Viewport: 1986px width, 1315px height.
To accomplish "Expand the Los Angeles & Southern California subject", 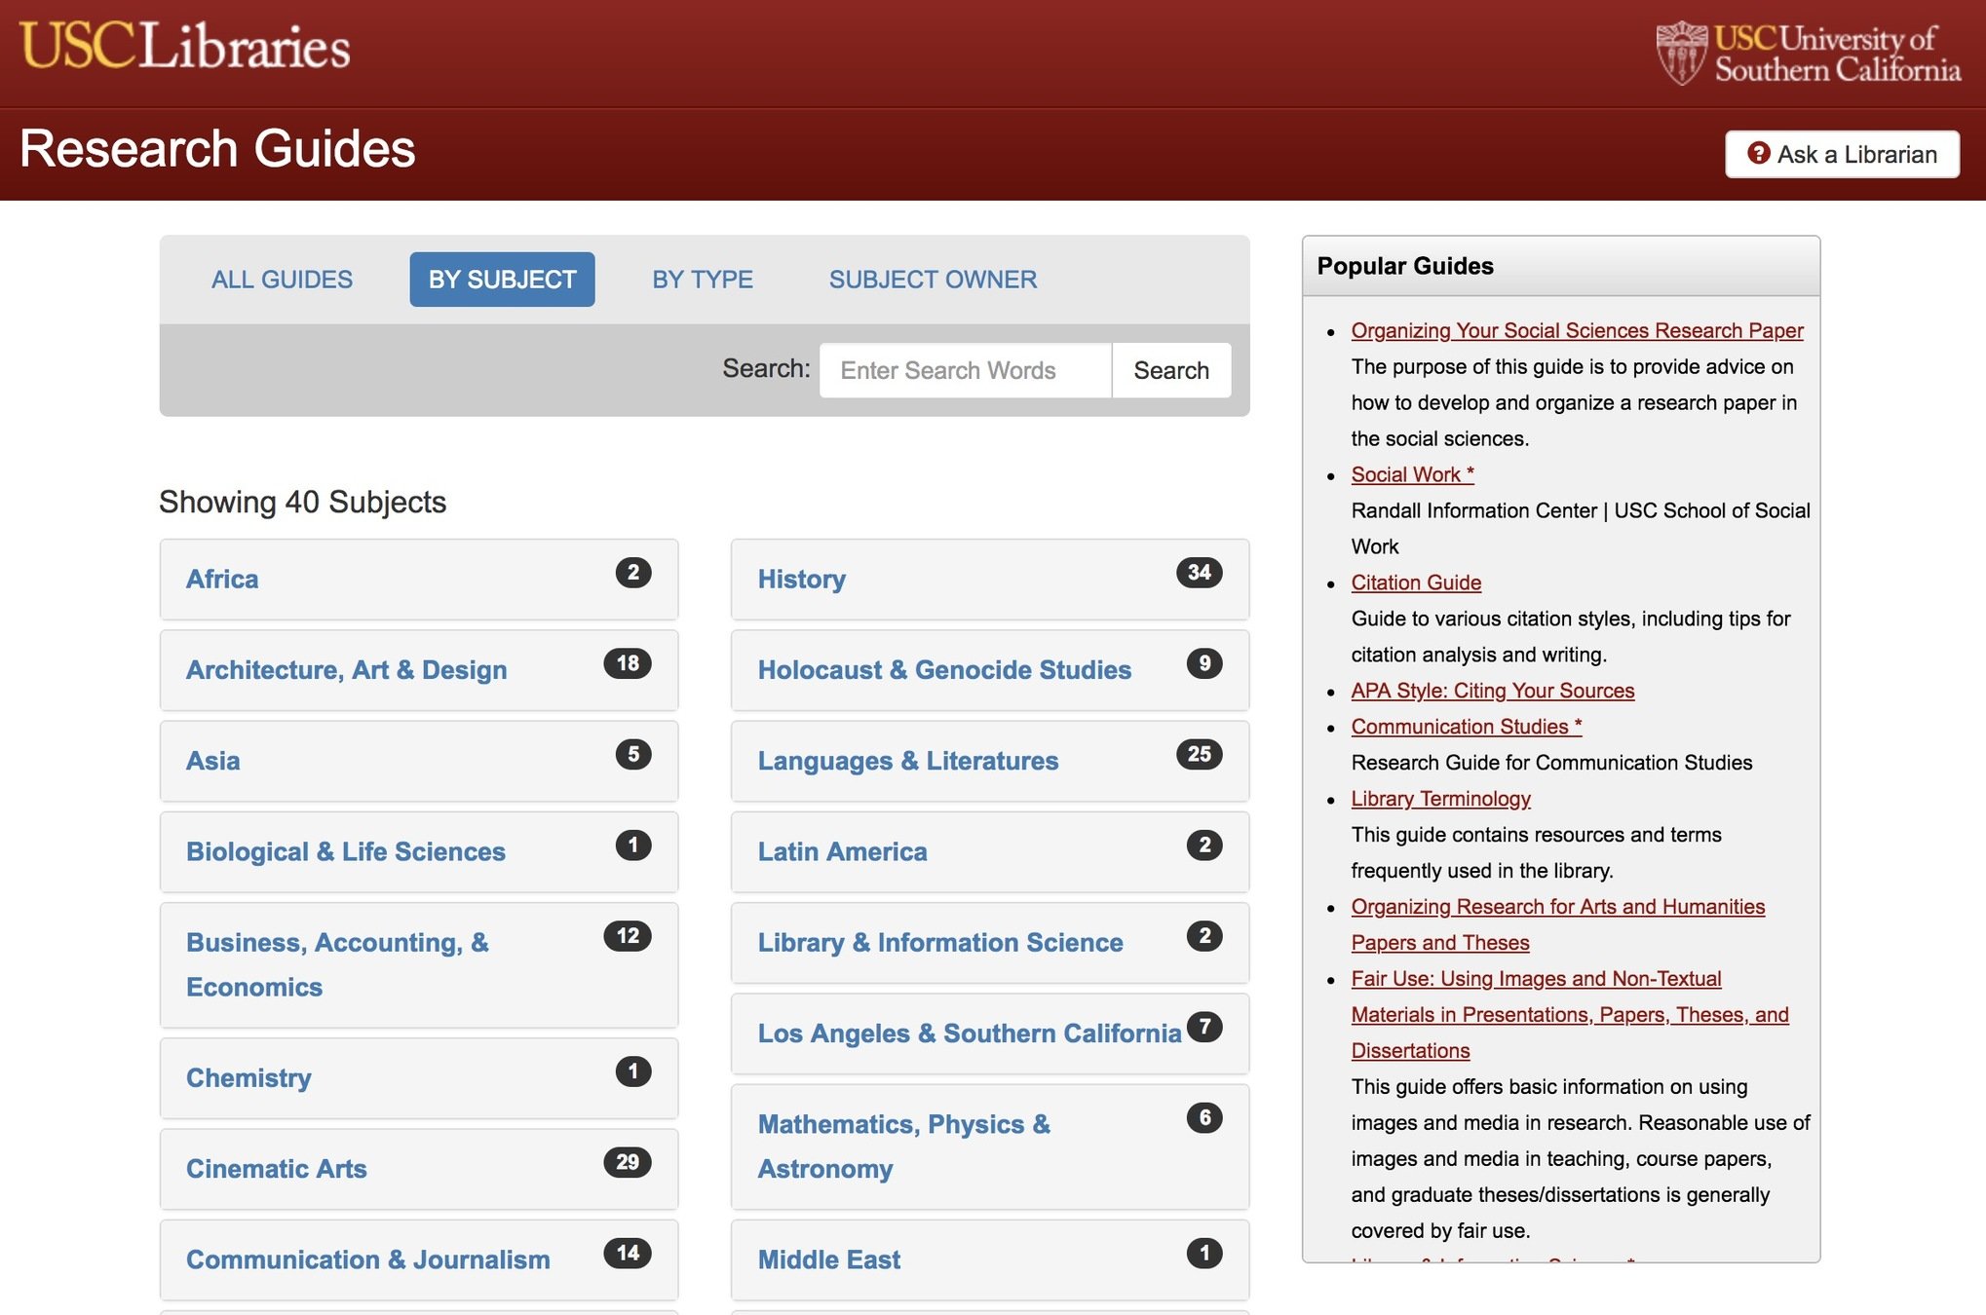I will pyautogui.click(x=969, y=1033).
